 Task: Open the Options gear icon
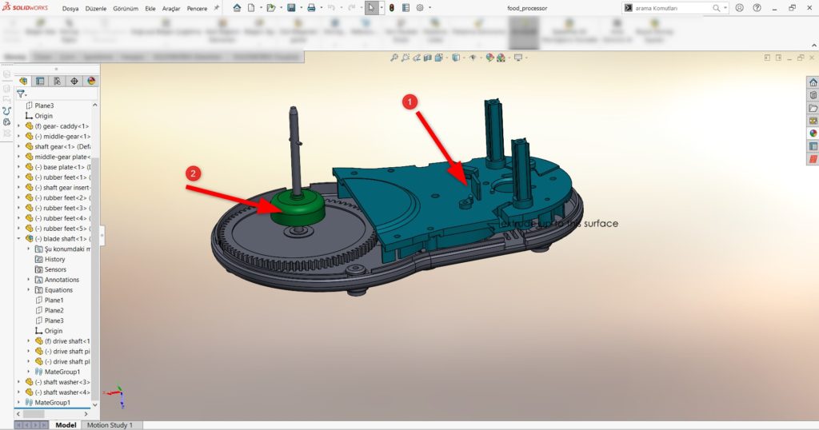coord(420,8)
